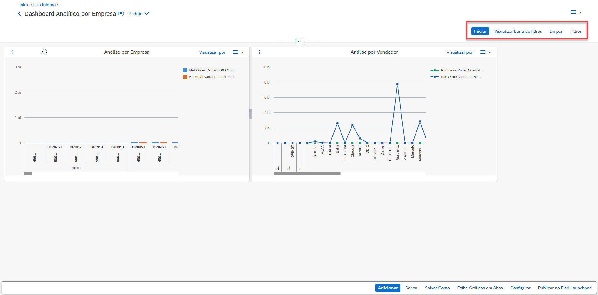Toggle Effective value of item sum legend
Screen dimensions: 598x295
(211, 77)
